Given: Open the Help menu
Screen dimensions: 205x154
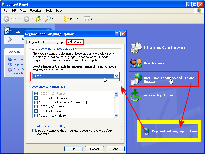Looking at the screenshot, I should coord(59,11).
